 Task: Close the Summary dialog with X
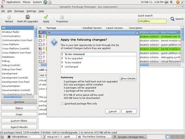[137, 33]
